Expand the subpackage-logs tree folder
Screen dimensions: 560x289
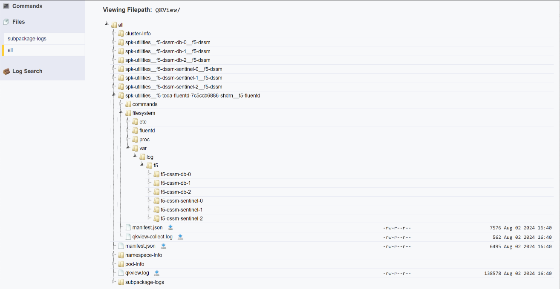coord(114,281)
